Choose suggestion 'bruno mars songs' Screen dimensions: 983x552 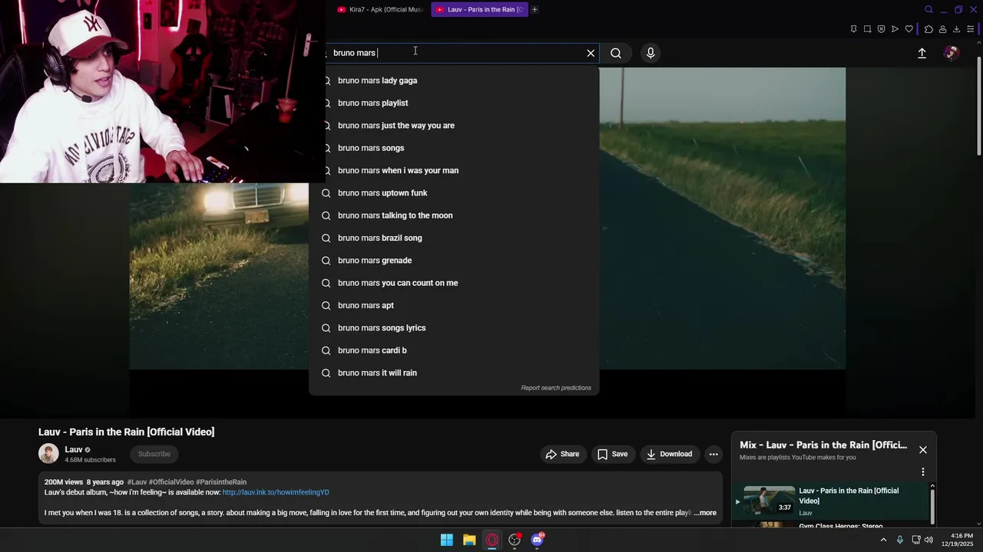coord(454,148)
